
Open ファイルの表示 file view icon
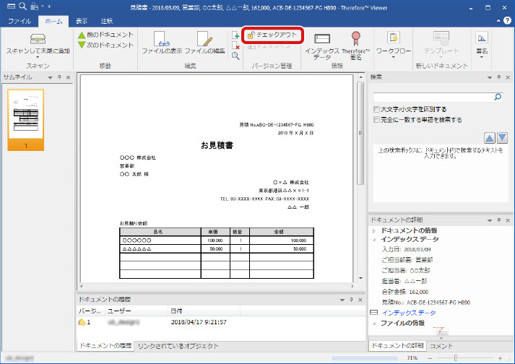(161, 39)
